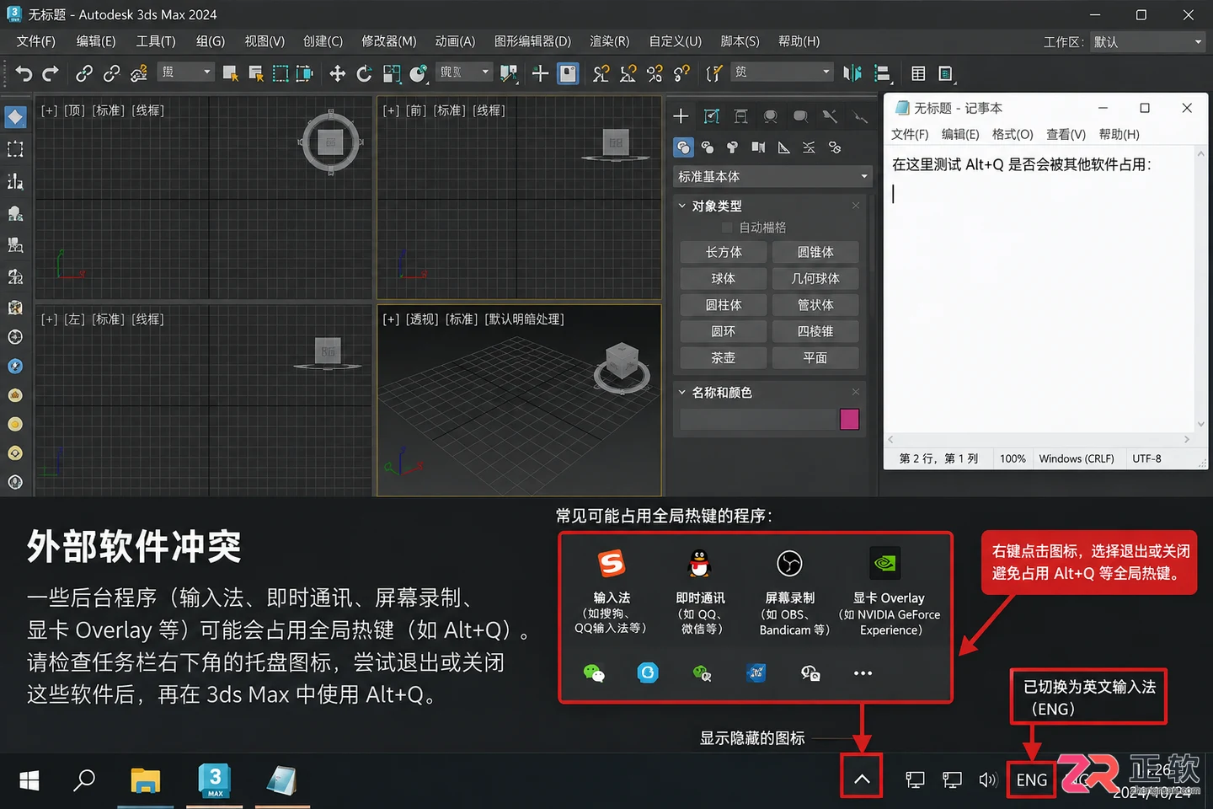The height and width of the screenshot is (809, 1213).
Task: Click the 四棱锥 button
Action: (x=815, y=331)
